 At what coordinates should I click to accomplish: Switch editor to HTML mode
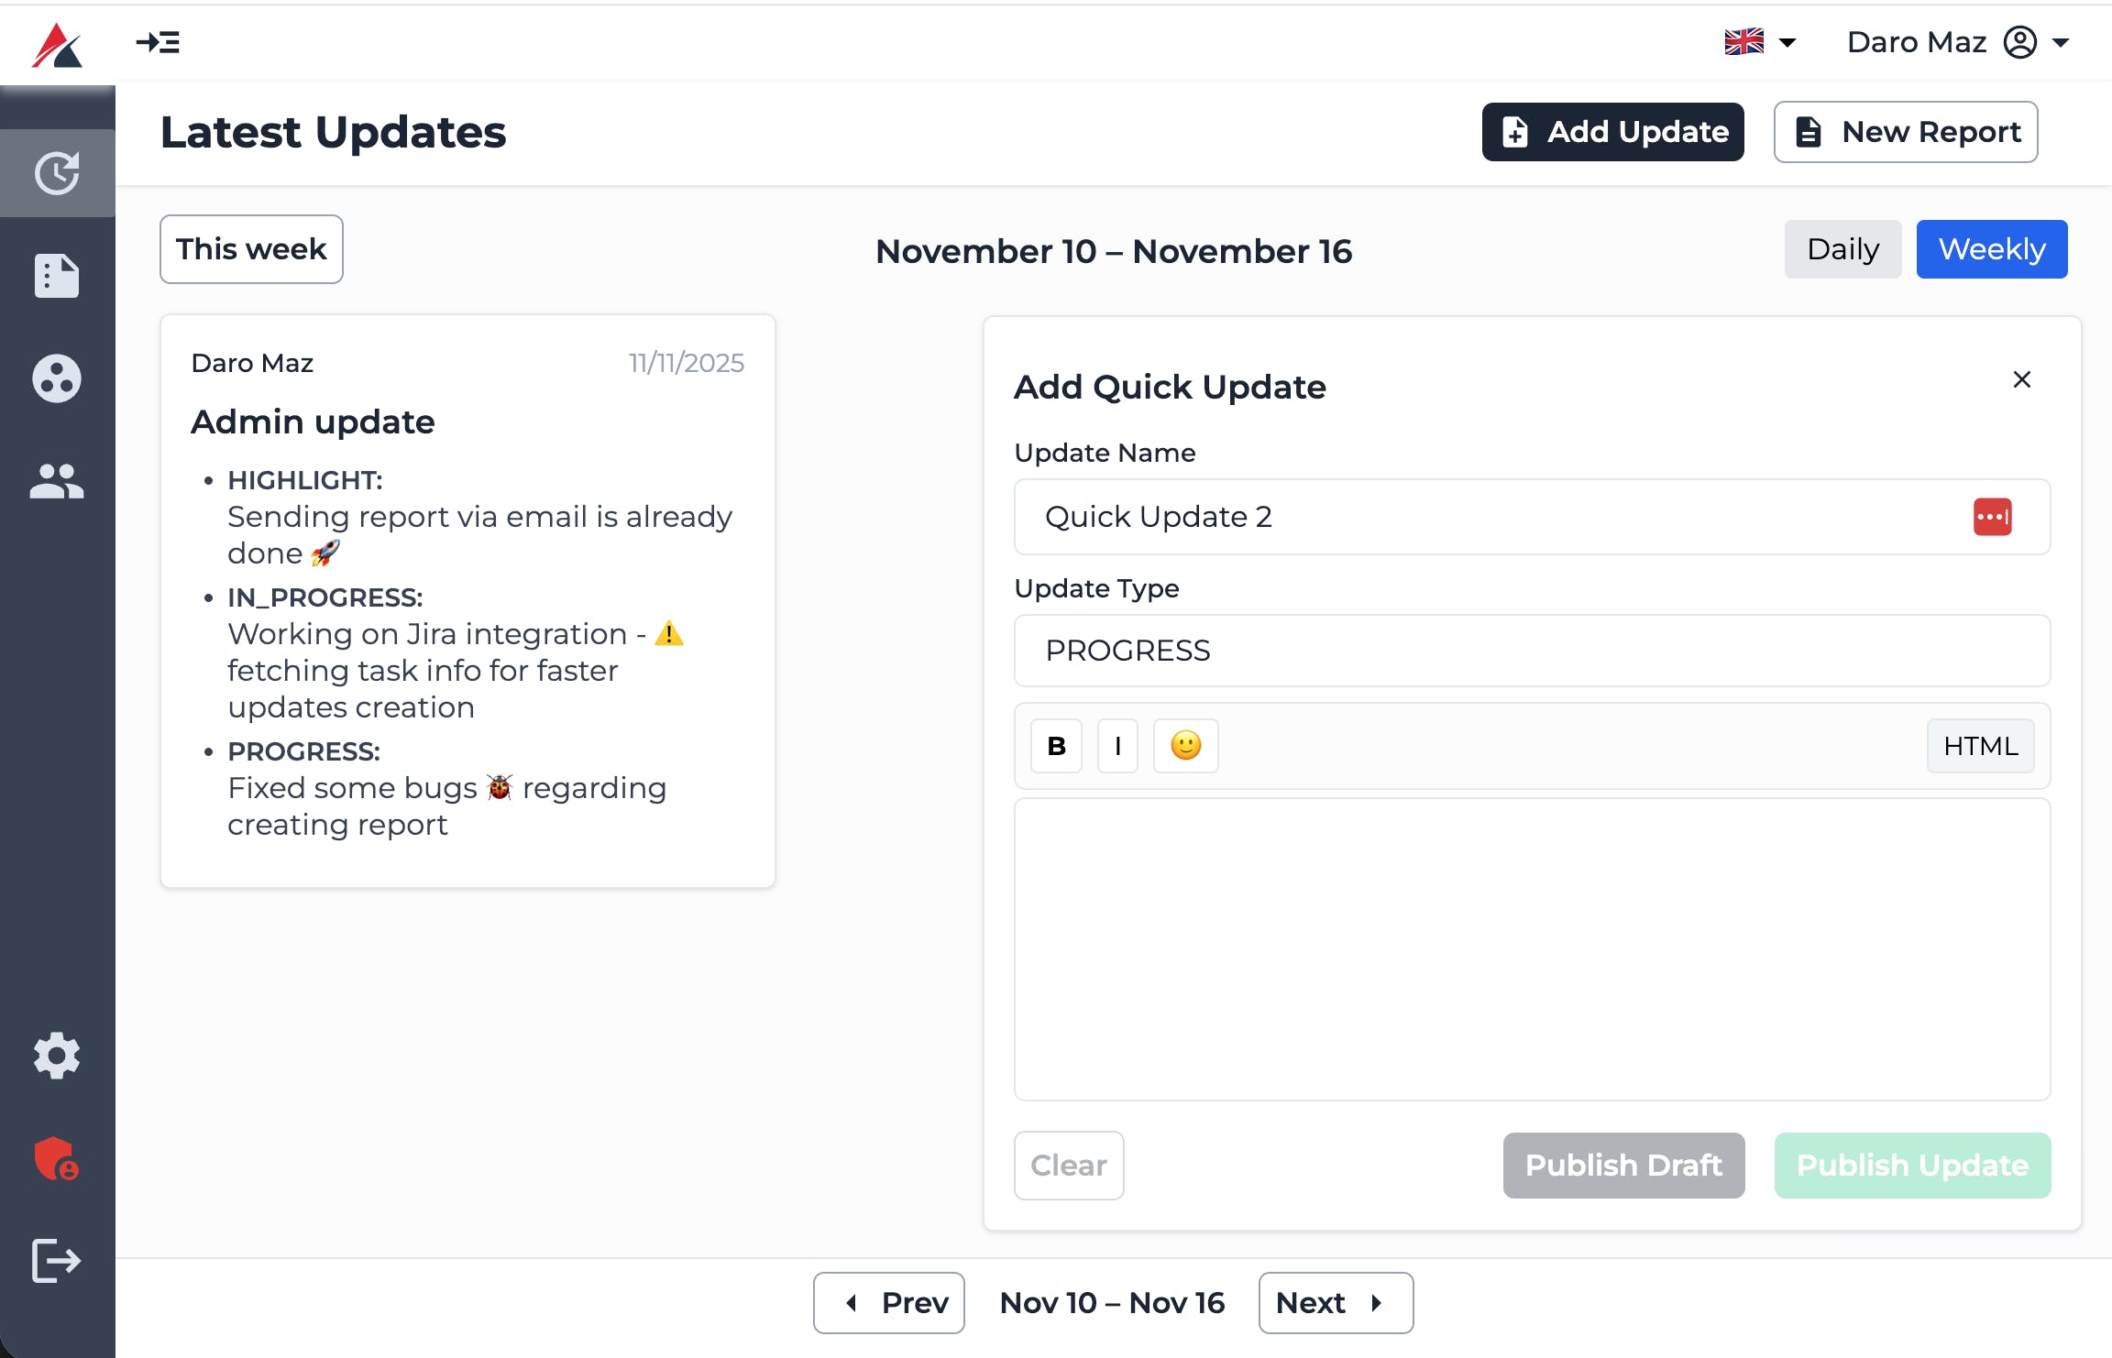click(x=1980, y=746)
